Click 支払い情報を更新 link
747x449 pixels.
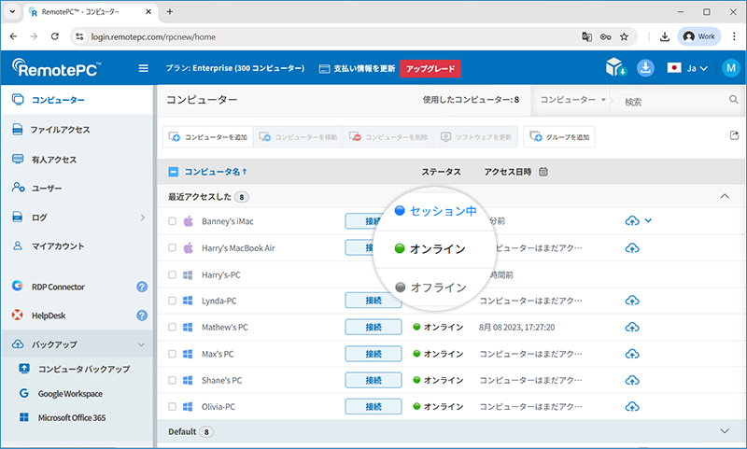click(357, 68)
